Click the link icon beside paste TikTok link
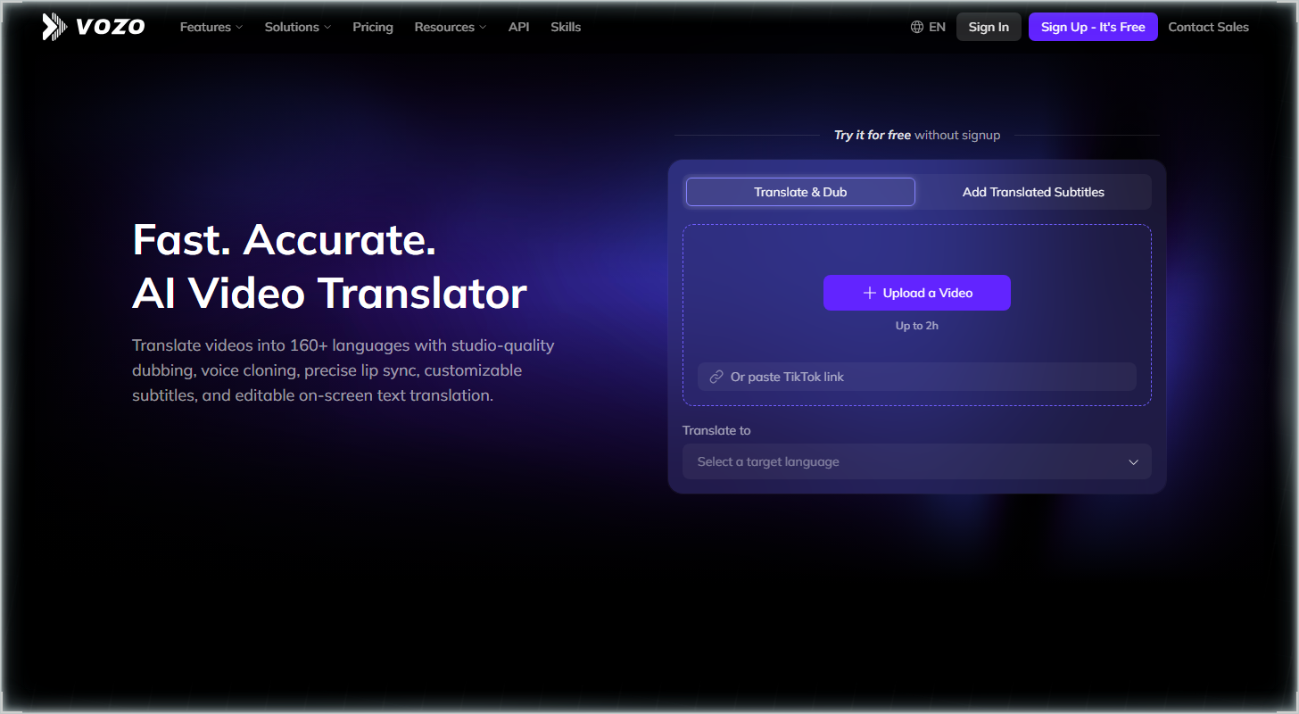This screenshot has height=714, width=1299. [x=716, y=377]
